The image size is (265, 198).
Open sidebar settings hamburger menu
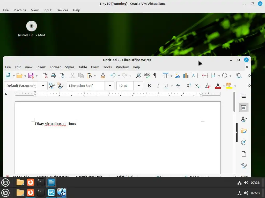244,96
